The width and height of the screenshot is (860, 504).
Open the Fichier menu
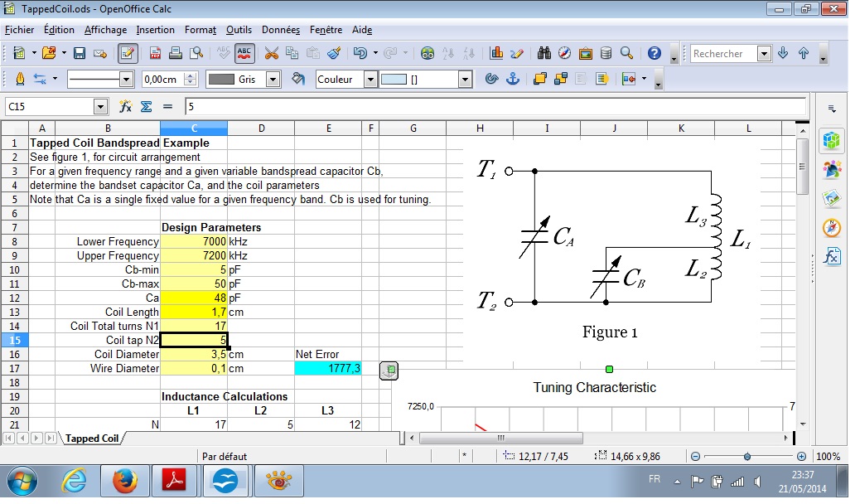pyautogui.click(x=19, y=30)
